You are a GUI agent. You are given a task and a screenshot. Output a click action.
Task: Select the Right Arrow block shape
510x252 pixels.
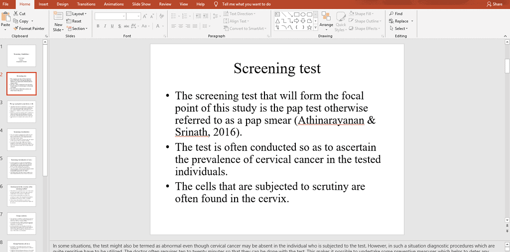tap(297, 21)
